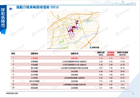The width and height of the screenshot is (140, 98).
Task: Click the length value 4.59
Action: [101, 78]
